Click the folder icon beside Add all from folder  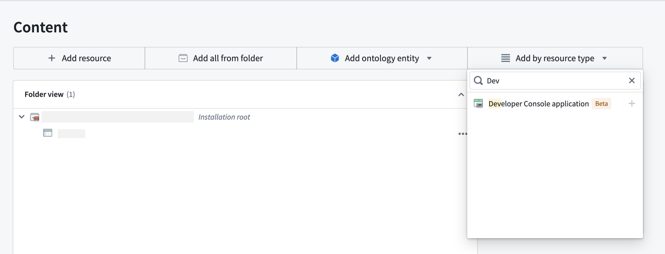[183, 58]
